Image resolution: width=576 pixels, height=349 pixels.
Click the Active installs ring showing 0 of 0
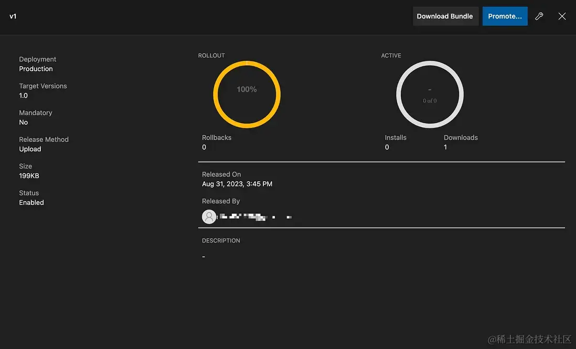[x=430, y=94]
